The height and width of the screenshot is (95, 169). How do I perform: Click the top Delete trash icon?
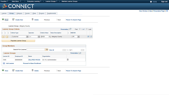click(x=32, y=19)
